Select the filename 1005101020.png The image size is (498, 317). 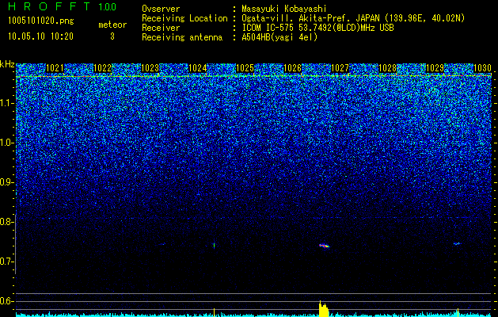[x=41, y=21]
